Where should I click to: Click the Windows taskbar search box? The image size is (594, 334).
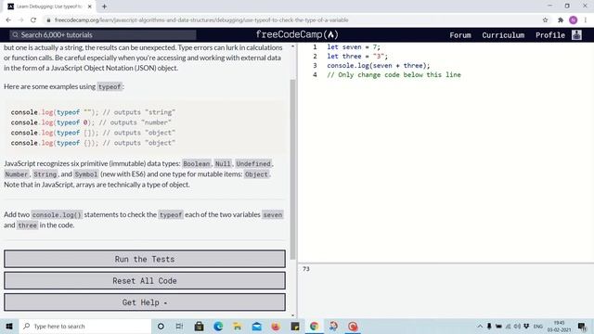(x=85, y=326)
